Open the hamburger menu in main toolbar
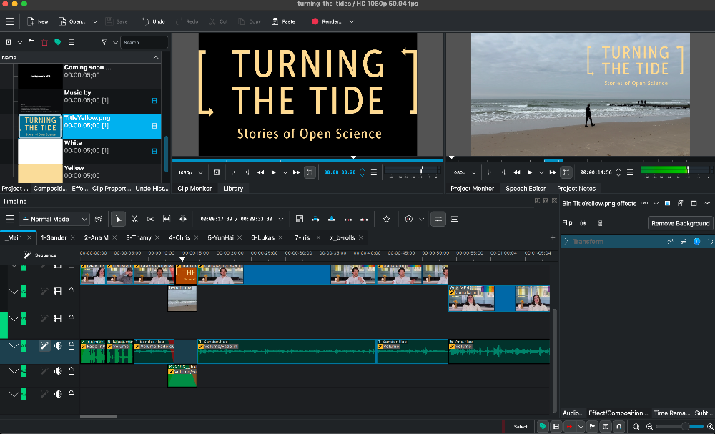The width and height of the screenshot is (715, 434). pos(9,21)
